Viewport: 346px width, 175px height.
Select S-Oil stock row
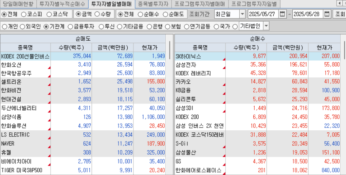pos(258,144)
